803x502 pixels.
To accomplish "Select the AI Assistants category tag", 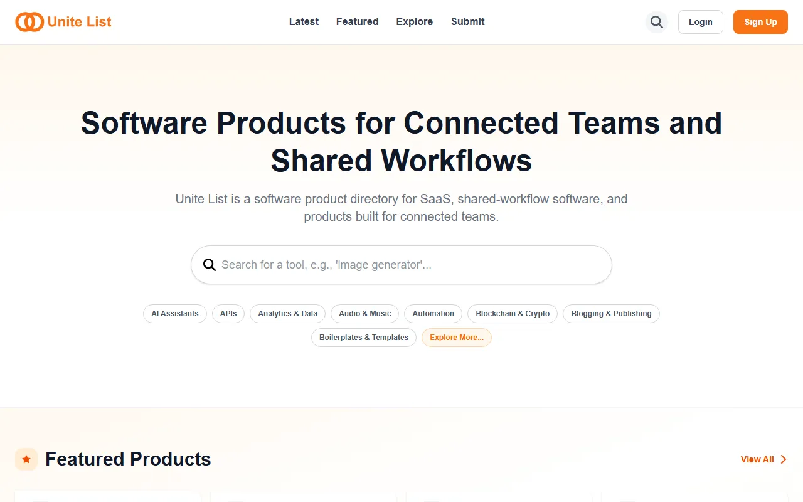I will coord(175,314).
